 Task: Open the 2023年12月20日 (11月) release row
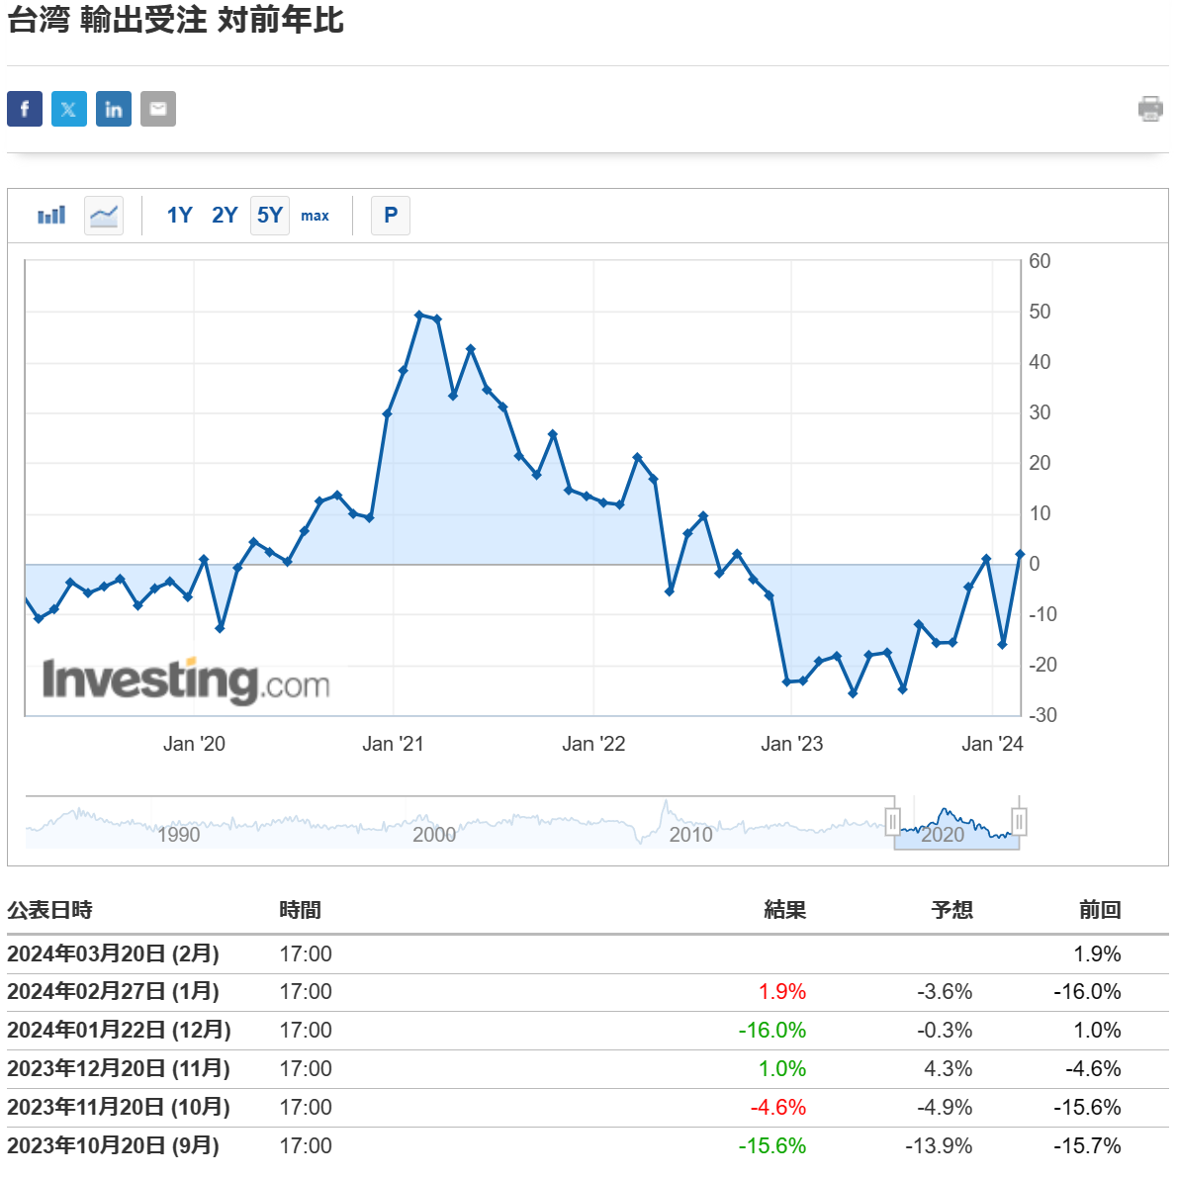click(x=118, y=1069)
